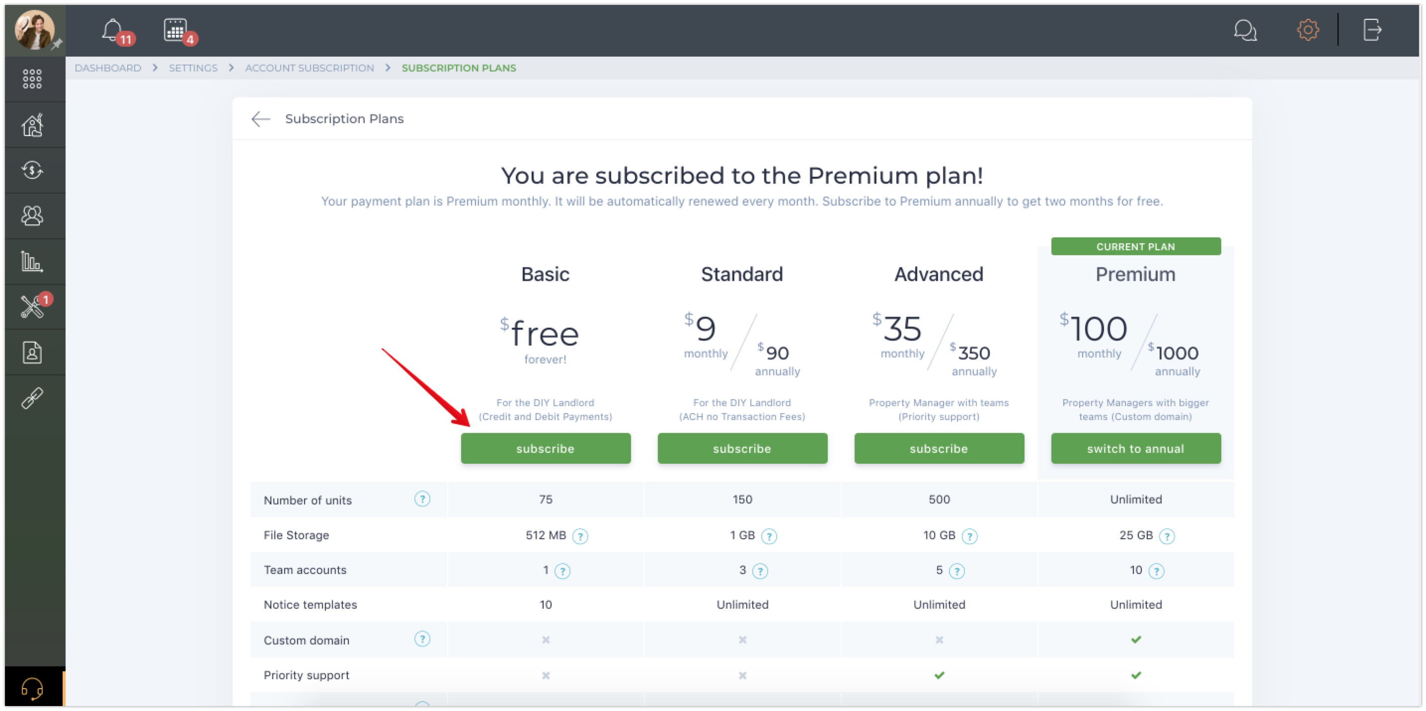Open the properties house icon in sidebar
Viewport: 1426px width, 711px height.
click(32, 125)
